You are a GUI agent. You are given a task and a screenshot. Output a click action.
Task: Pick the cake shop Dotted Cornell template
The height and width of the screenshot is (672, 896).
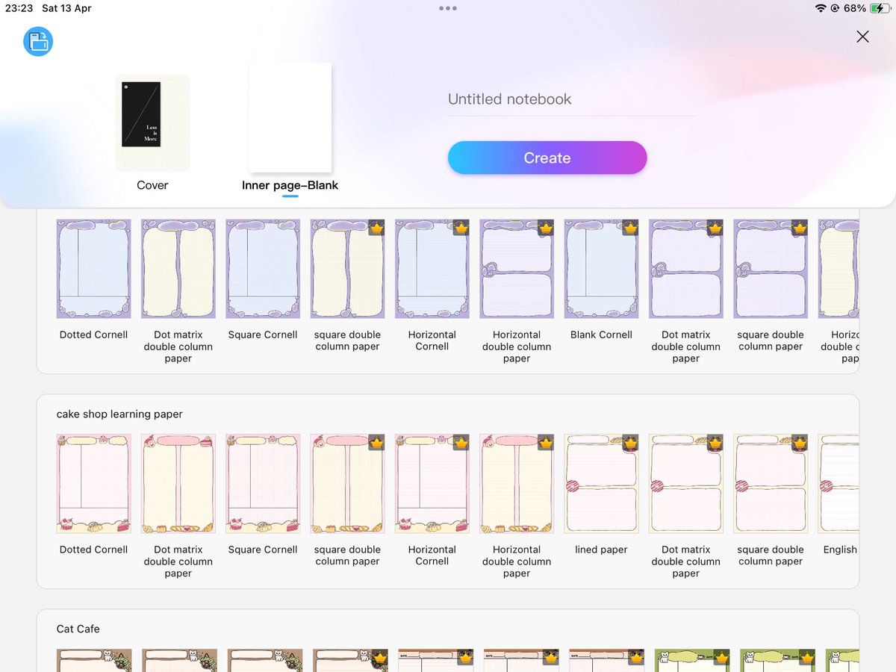point(94,484)
